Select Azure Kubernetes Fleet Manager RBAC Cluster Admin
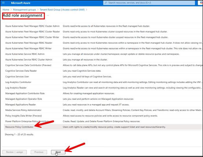The width and height of the screenshot is (203, 157). tap(32, 26)
